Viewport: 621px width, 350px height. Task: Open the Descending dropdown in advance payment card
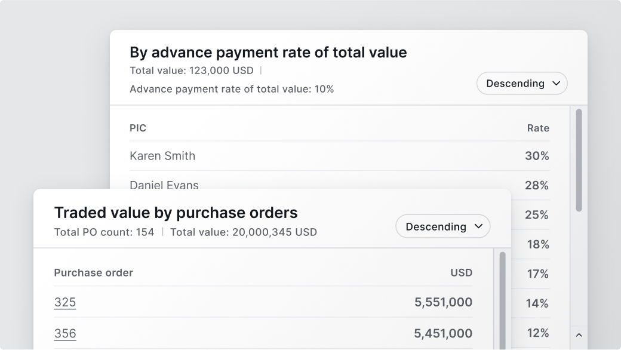[x=522, y=84]
